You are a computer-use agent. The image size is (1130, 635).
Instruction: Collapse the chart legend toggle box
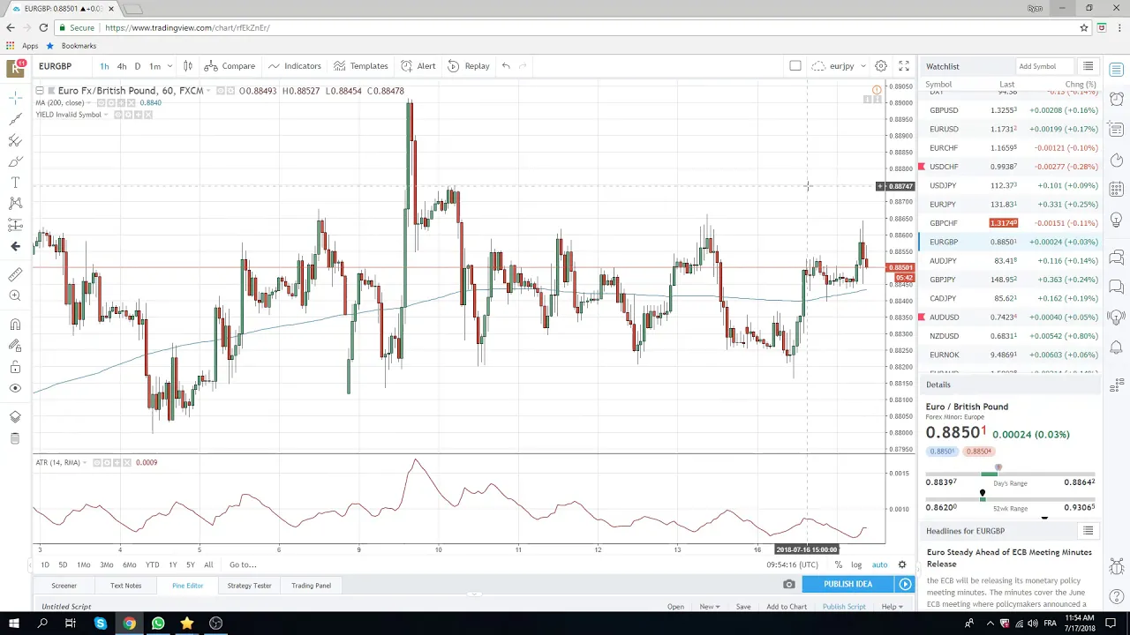[x=39, y=91]
